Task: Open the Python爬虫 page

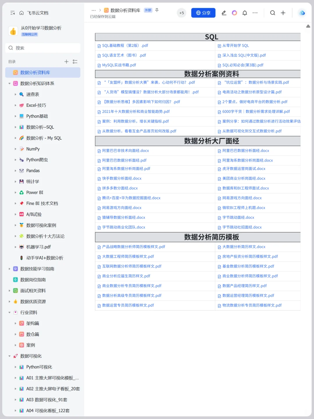Action: 37,160
